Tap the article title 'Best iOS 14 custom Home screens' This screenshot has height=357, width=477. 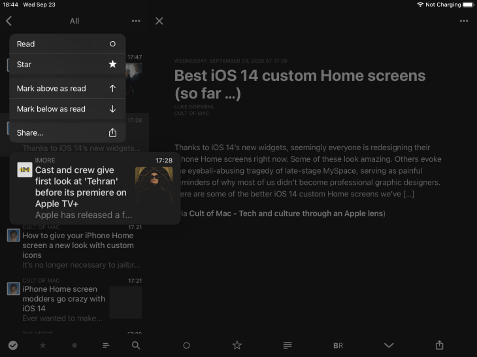tap(300, 84)
